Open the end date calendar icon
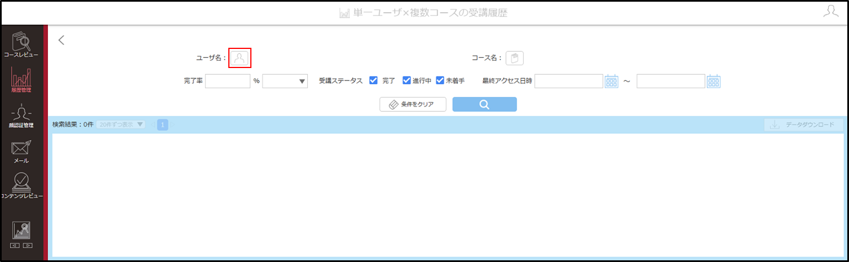 [714, 82]
